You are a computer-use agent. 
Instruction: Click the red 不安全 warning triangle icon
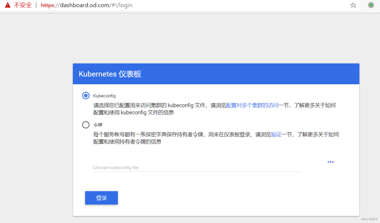7,5
